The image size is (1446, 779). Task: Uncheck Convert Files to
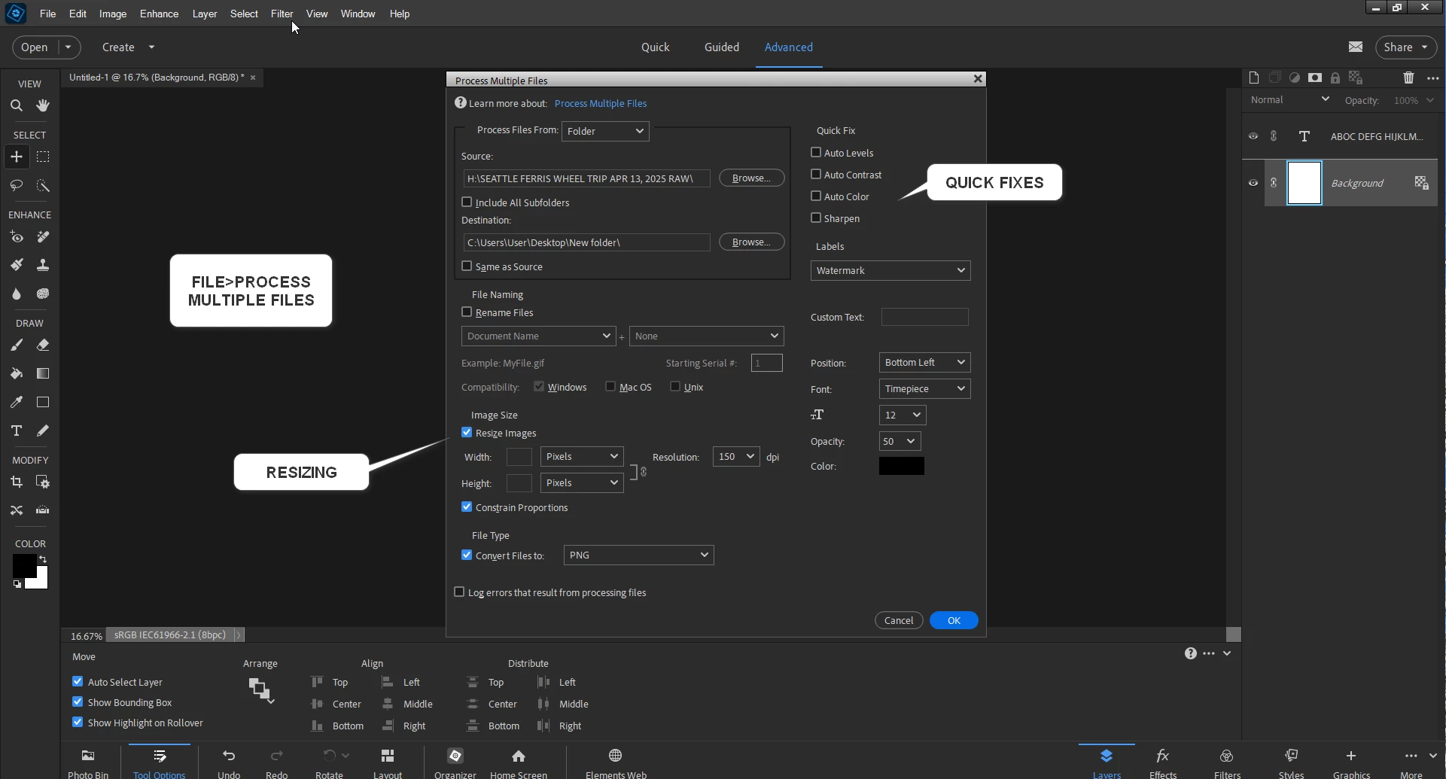click(x=467, y=555)
